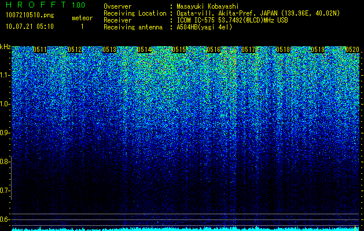The width and height of the screenshot is (364, 231).
Task: Click the meteor count value 1
Action: click(x=82, y=27)
